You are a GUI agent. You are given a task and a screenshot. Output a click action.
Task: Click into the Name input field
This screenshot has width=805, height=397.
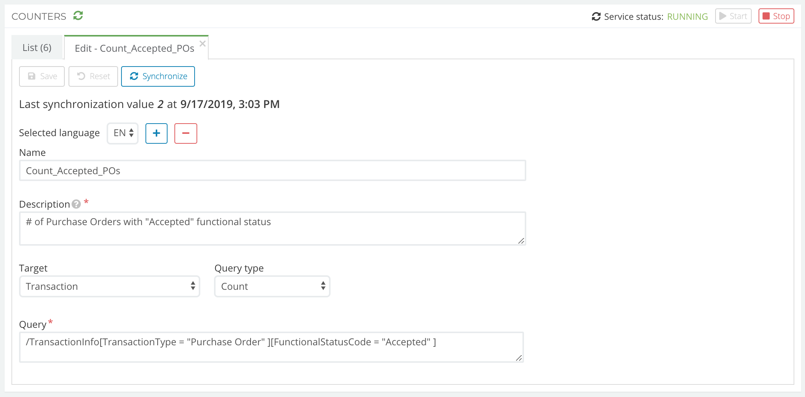tap(272, 171)
